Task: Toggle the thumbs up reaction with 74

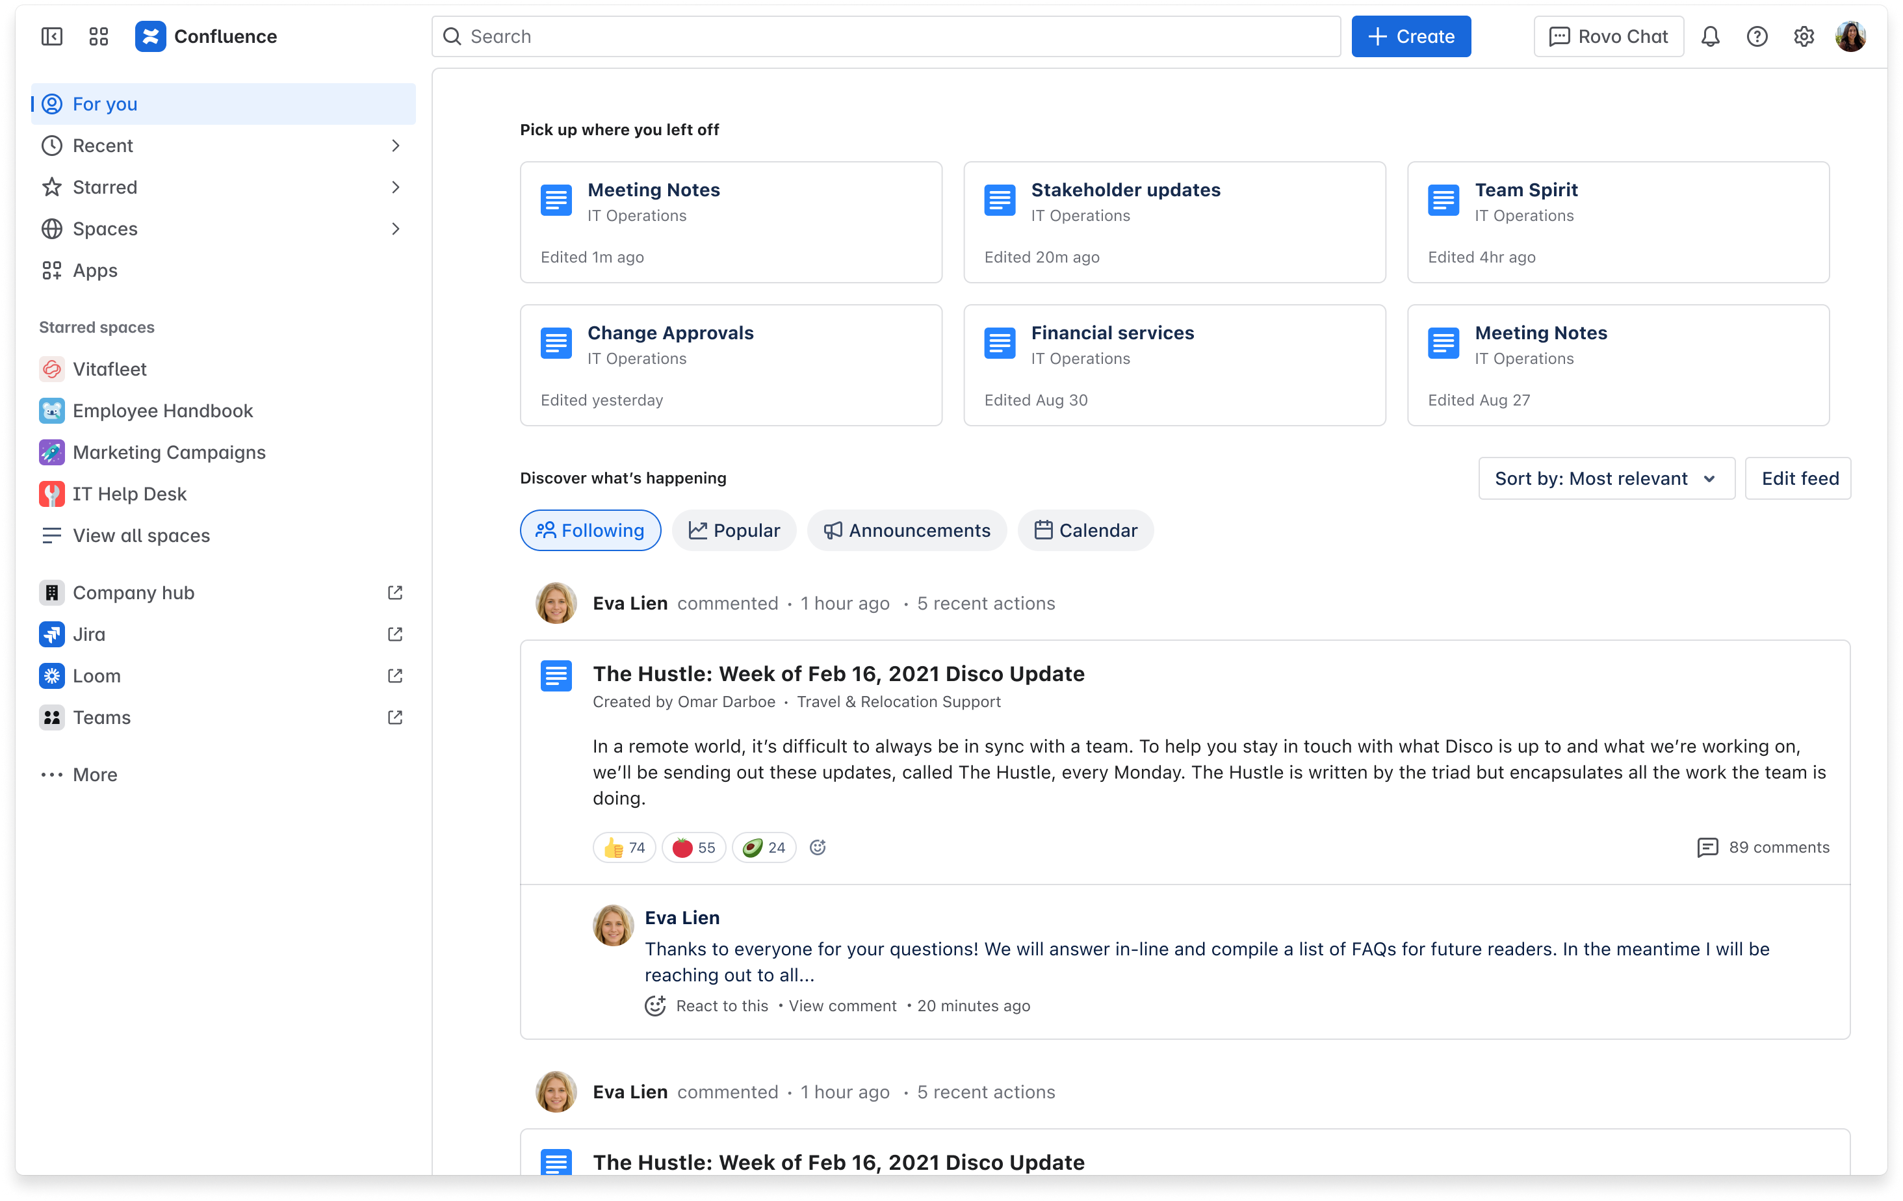Action: tap(625, 848)
